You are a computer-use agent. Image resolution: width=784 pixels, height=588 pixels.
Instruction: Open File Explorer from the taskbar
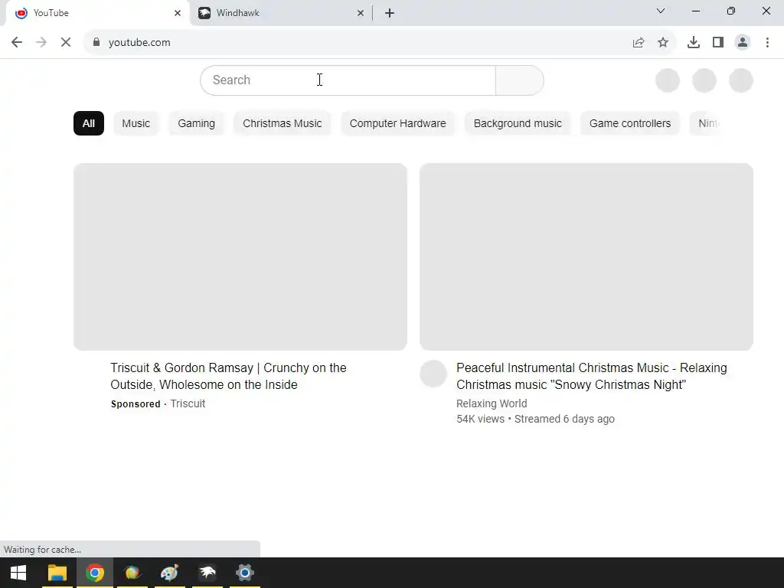coord(57,573)
